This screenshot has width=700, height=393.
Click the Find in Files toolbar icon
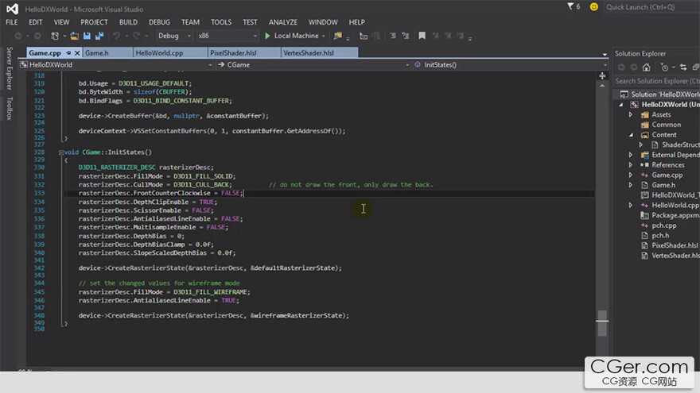338,36
